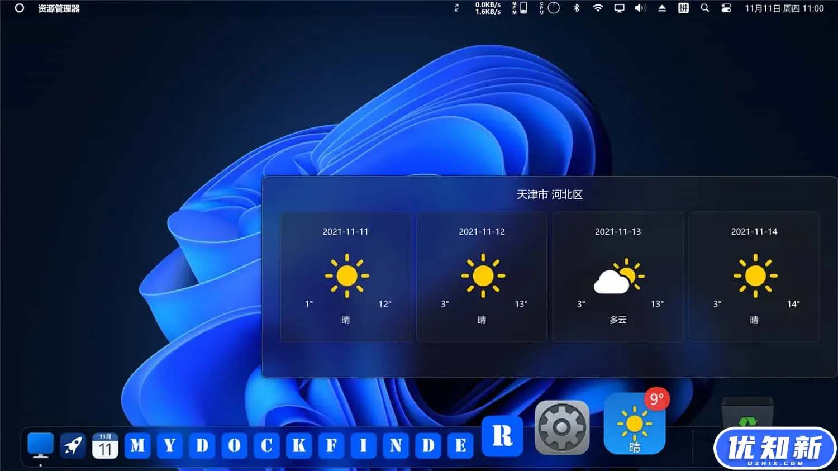The width and height of the screenshot is (838, 471).
Task: Click the 14° high temperature value
Action: (793, 304)
